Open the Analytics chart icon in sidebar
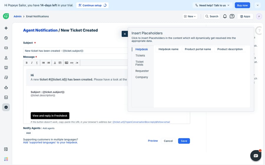This screenshot has height=165, width=265. pyautogui.click(x=6, y=97)
